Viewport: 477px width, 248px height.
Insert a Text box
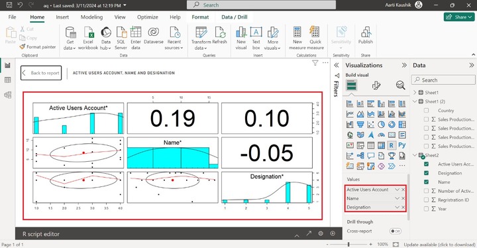pos(256,38)
